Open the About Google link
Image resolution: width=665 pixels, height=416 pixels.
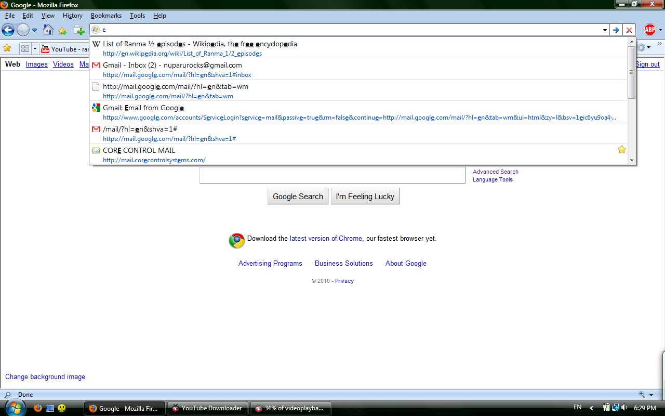pos(406,264)
